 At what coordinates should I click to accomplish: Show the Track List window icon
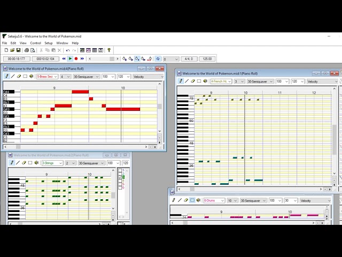(x=82, y=50)
